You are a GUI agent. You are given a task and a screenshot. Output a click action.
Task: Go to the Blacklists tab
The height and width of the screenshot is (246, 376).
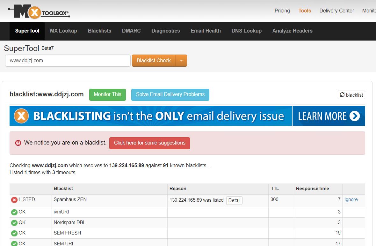[99, 31]
